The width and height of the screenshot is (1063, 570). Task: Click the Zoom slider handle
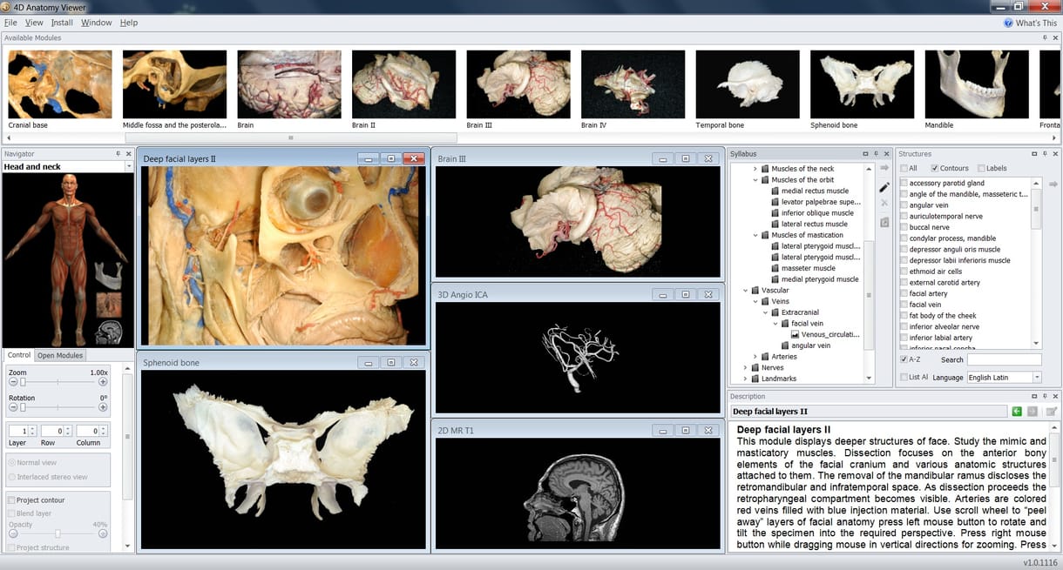pyautogui.click(x=23, y=382)
